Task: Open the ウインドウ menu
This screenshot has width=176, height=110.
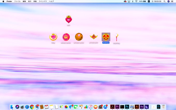Action: click(x=43, y=1)
